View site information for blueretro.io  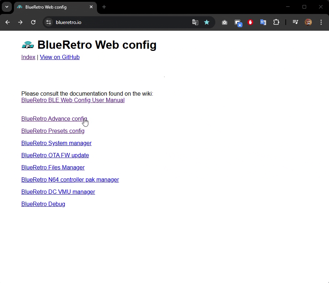[49, 22]
